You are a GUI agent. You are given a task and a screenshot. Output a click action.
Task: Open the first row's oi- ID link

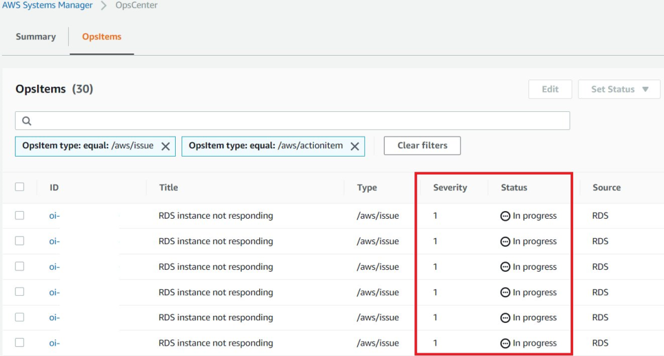coord(54,216)
